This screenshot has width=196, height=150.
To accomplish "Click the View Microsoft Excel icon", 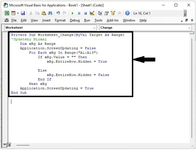I will (7, 13).
